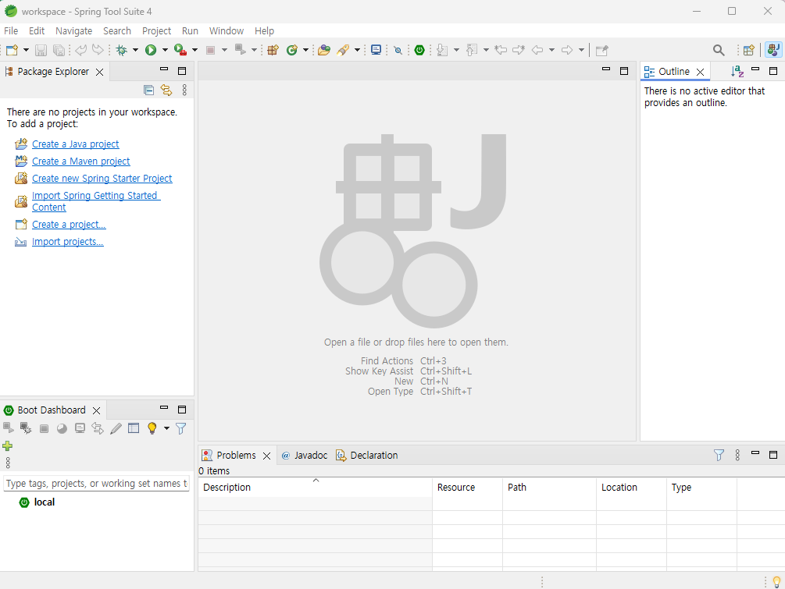Click the magnifier Search icon at toolbar right
The height and width of the screenshot is (589, 785).
pyautogui.click(x=719, y=50)
